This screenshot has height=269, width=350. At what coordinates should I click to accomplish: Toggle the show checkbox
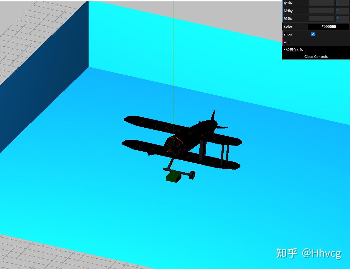pos(313,34)
